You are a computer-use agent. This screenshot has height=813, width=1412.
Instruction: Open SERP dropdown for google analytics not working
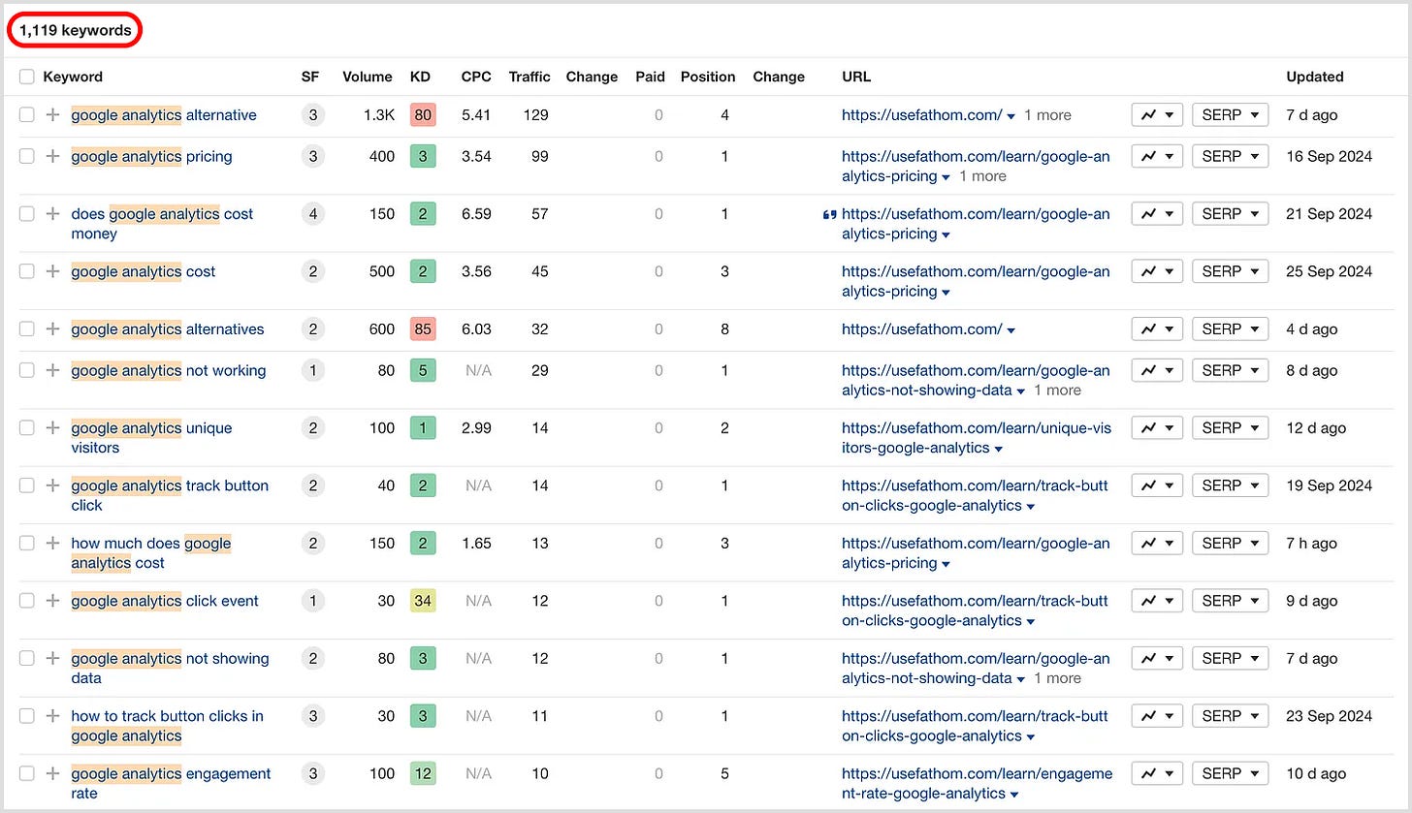1230,370
